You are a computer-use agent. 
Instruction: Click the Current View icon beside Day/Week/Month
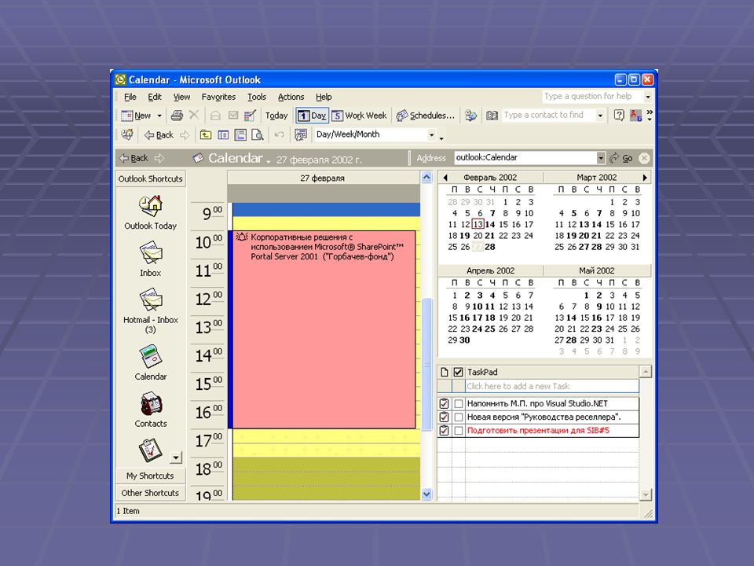click(x=301, y=134)
